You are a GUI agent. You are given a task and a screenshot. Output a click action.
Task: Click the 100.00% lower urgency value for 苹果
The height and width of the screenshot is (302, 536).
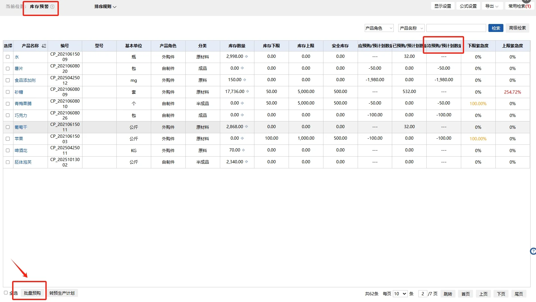pos(478,139)
